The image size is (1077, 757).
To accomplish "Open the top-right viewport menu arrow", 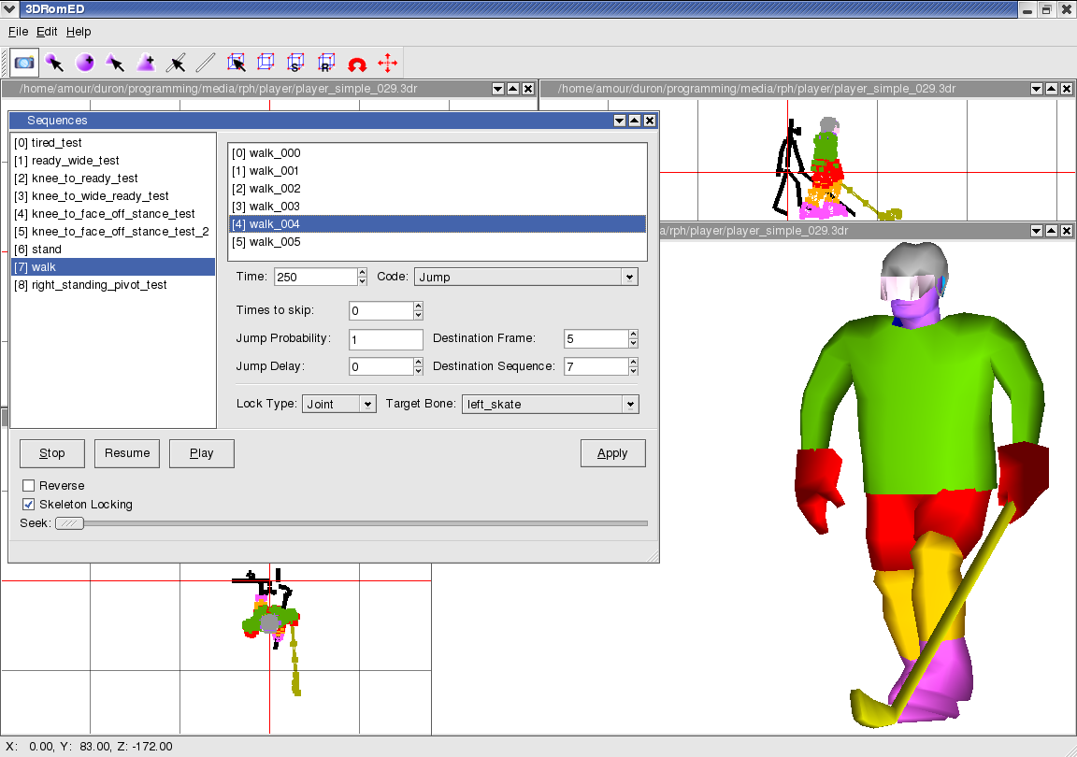I will [1037, 89].
